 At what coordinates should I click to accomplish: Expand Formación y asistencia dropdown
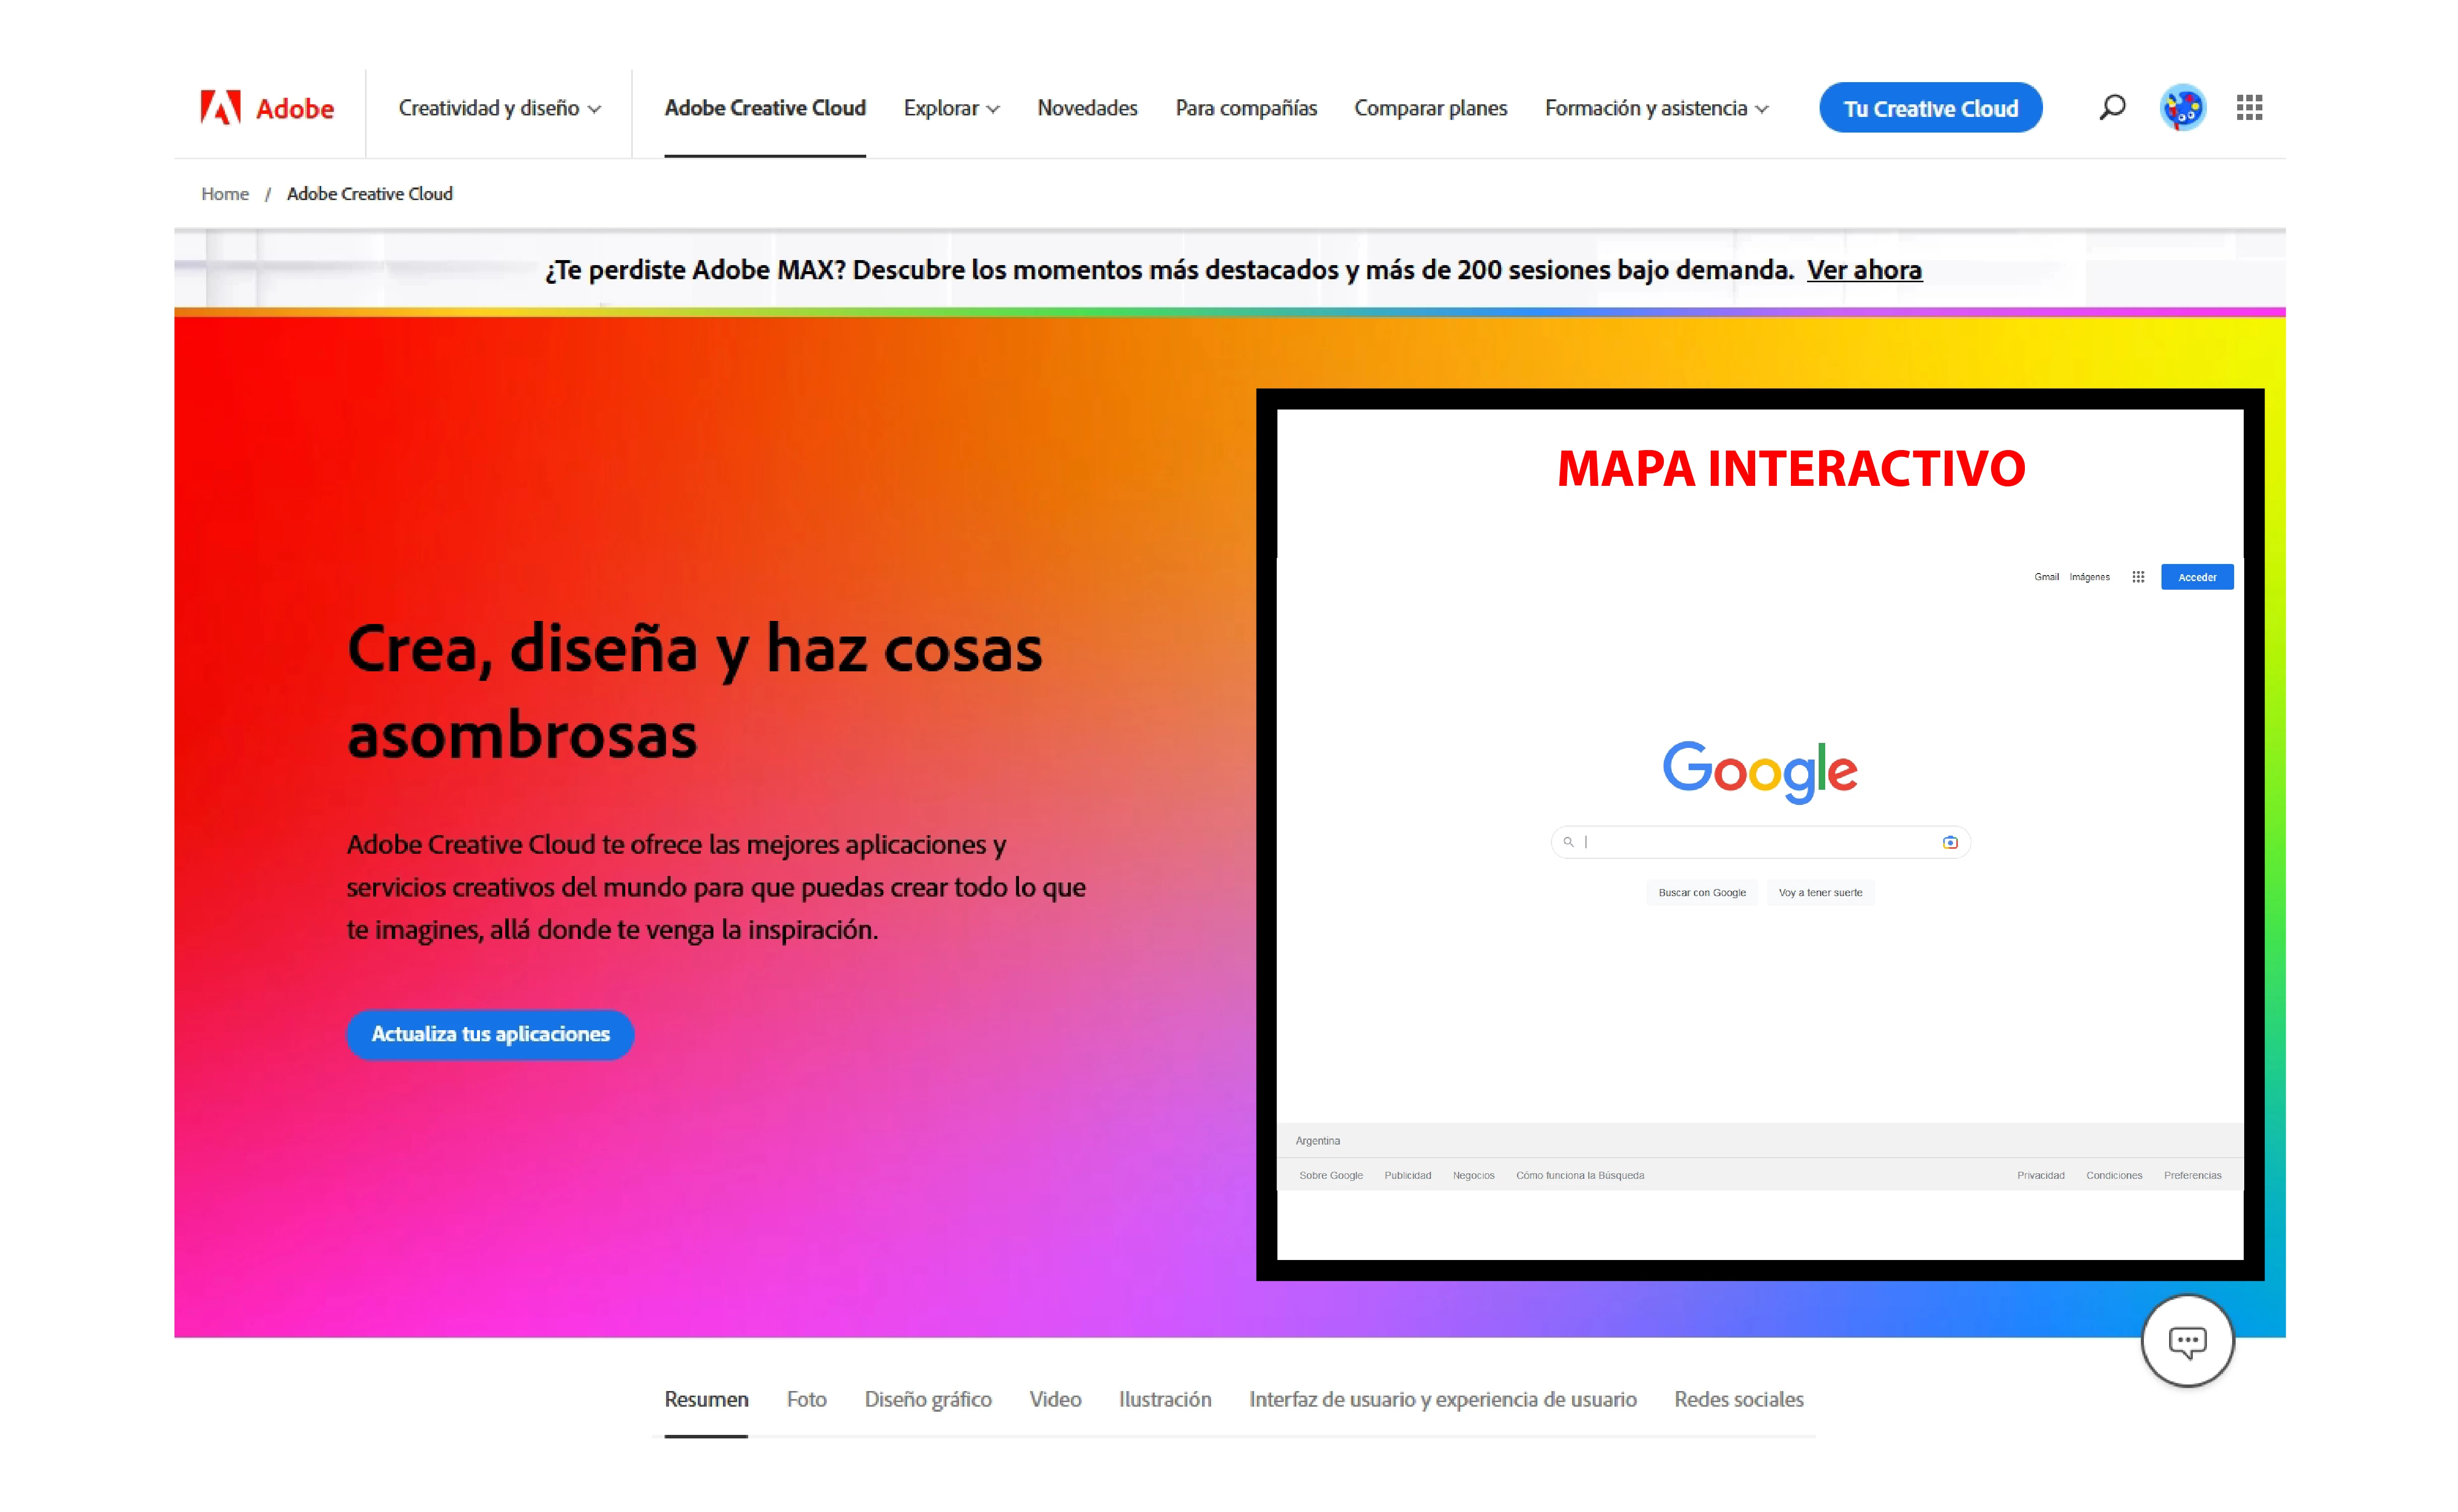pyautogui.click(x=1656, y=108)
